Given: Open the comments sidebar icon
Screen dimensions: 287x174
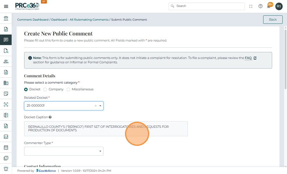Looking at the screenshot, I should pyautogui.click(x=6, y=40).
